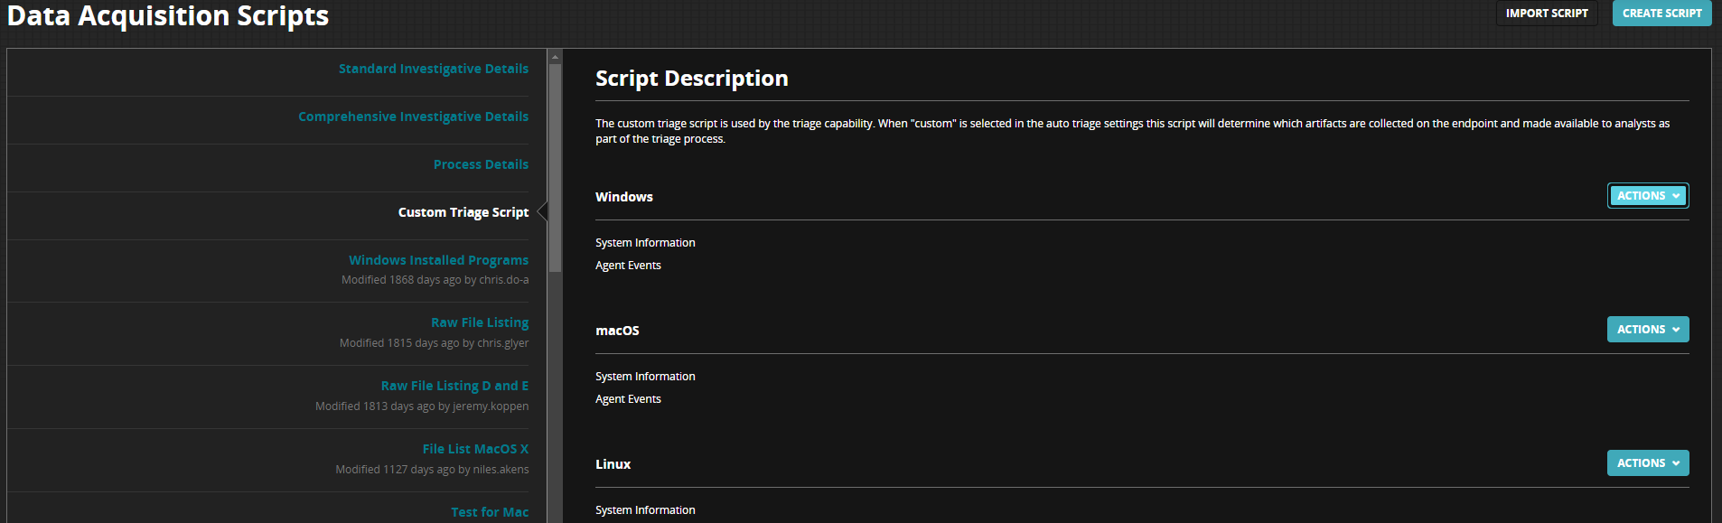Click the macOS section heading

coord(617,331)
